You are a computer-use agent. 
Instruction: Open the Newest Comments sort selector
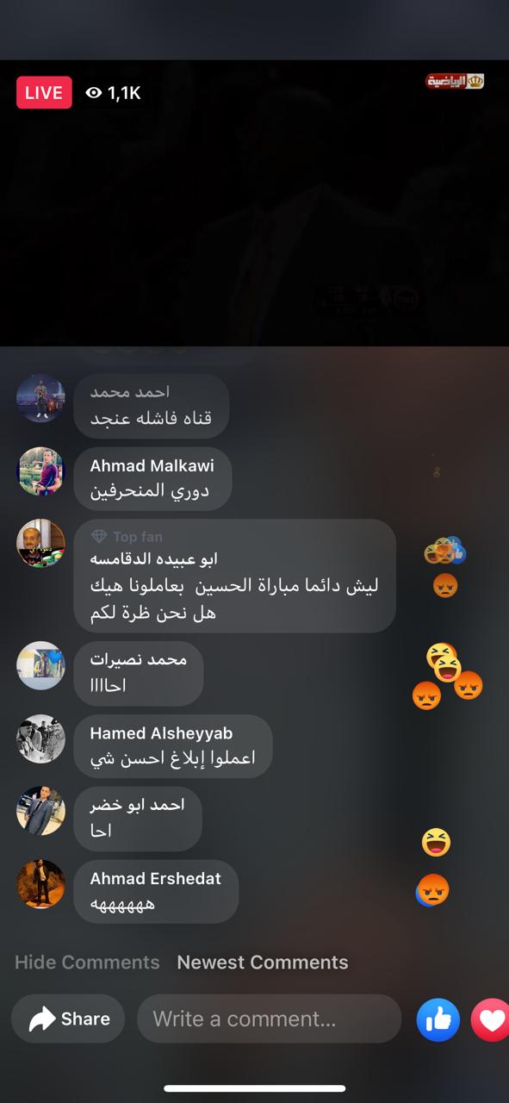pyautogui.click(x=263, y=963)
